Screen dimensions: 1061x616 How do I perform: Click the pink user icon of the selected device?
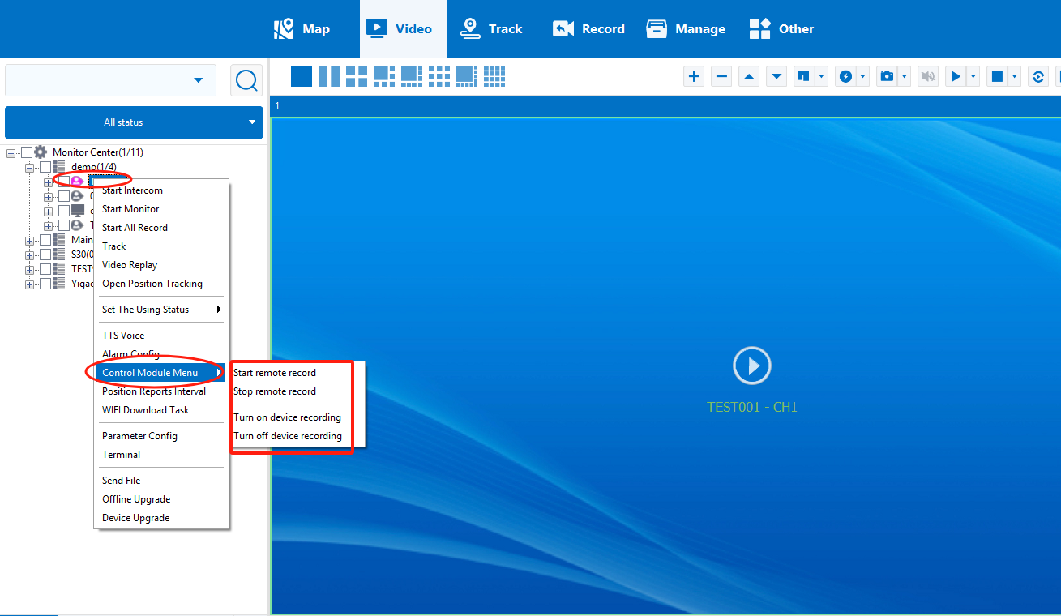tap(77, 182)
